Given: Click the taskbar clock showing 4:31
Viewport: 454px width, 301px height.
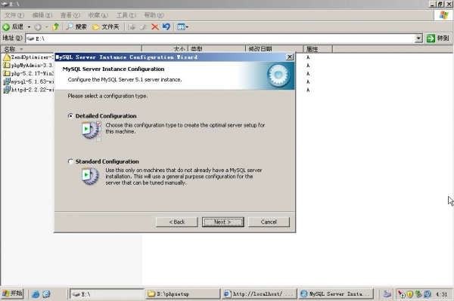Looking at the screenshot, I should point(441,294).
